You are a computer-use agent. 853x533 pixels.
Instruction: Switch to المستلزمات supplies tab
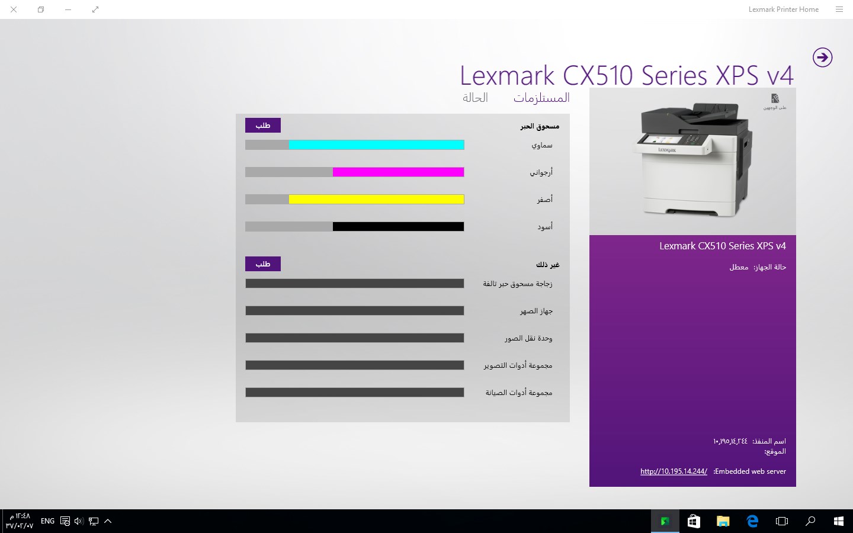coord(541,98)
